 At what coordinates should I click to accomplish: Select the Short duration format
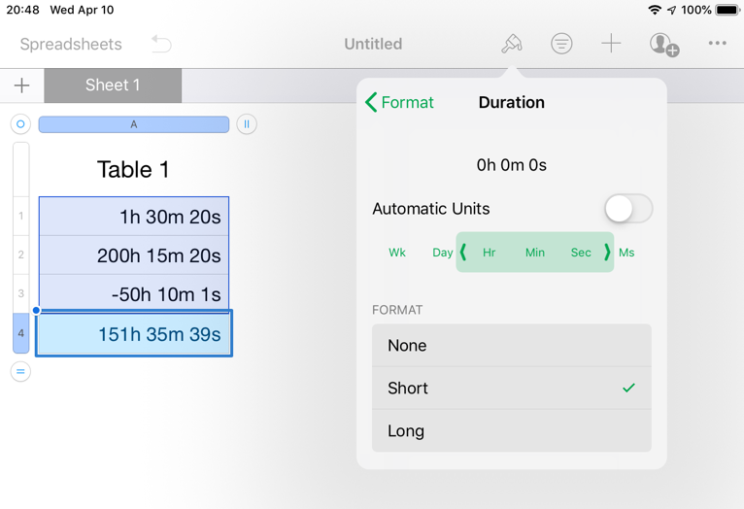pos(511,389)
